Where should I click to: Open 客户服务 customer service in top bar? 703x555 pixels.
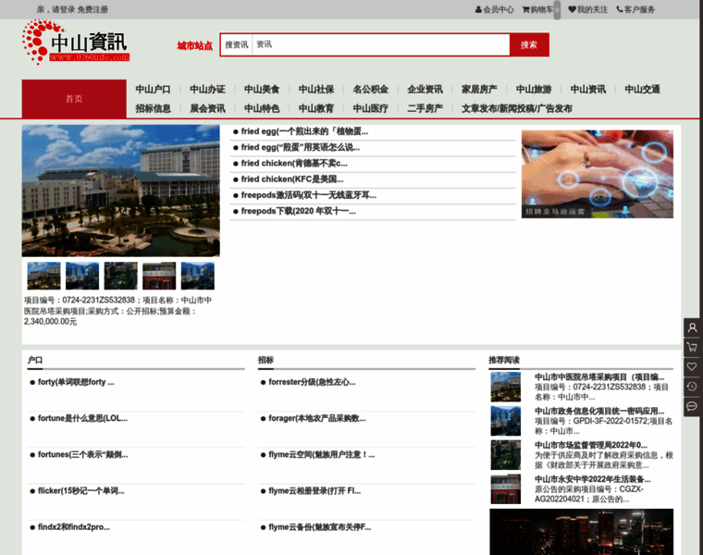click(x=635, y=9)
